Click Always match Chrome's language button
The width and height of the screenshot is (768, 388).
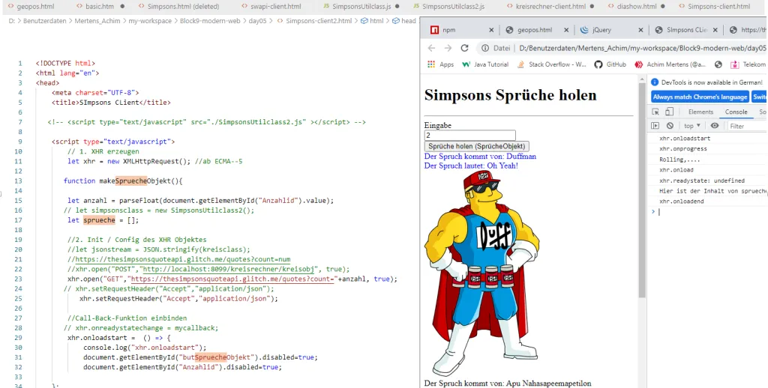click(700, 97)
